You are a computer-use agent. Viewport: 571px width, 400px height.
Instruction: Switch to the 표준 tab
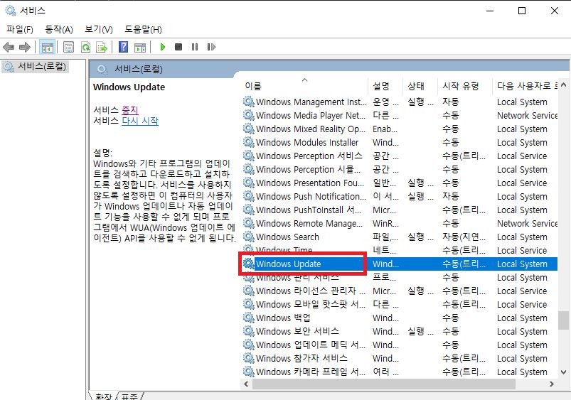click(x=129, y=396)
